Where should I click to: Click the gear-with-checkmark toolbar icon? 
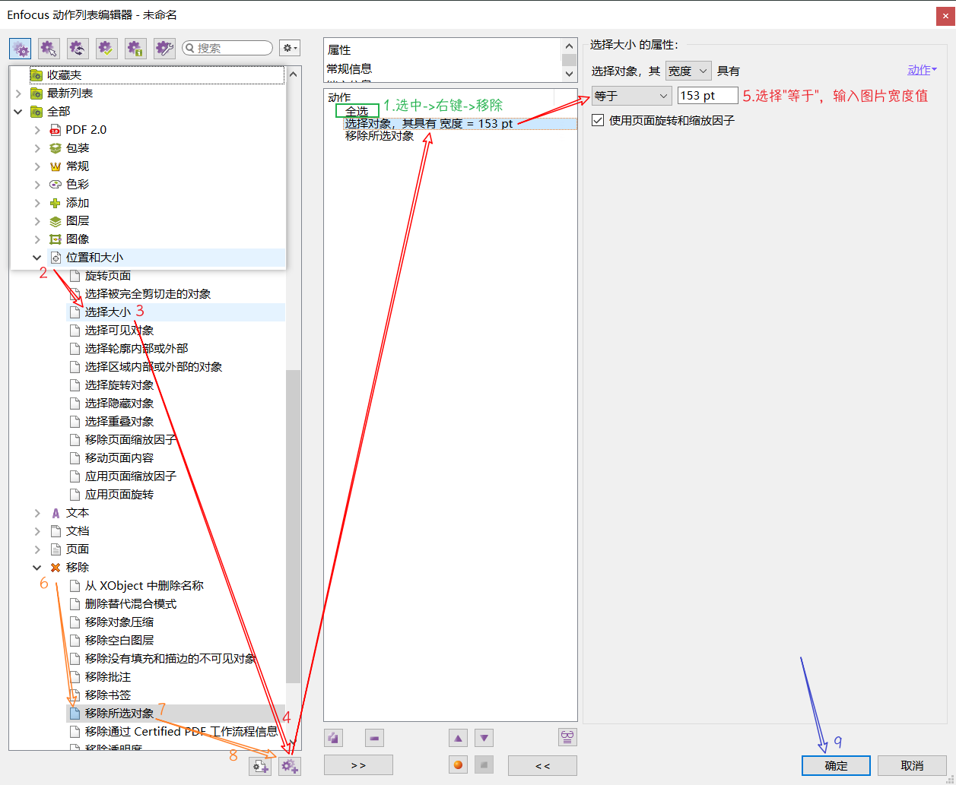[x=106, y=49]
